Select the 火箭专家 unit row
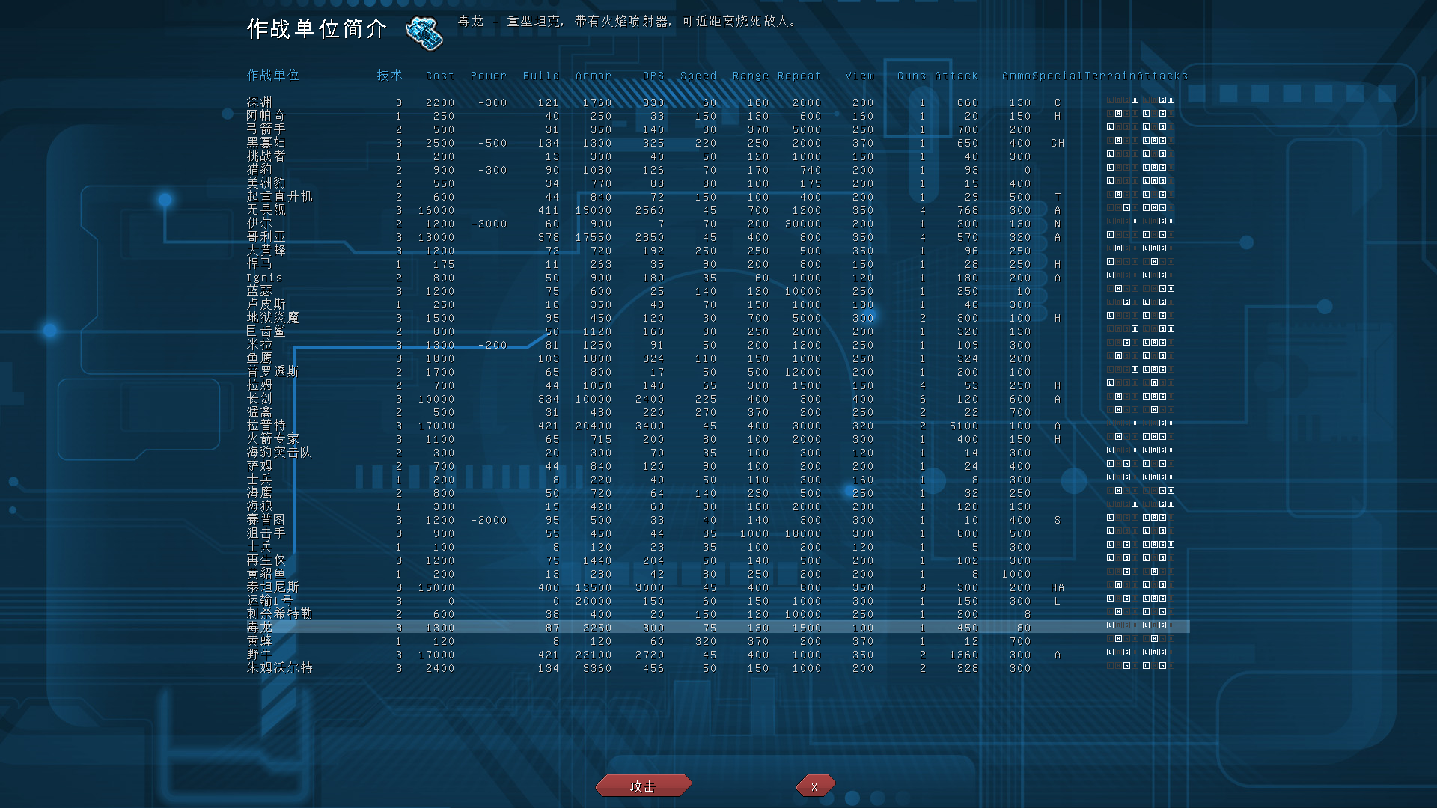This screenshot has width=1437, height=808. click(x=718, y=439)
